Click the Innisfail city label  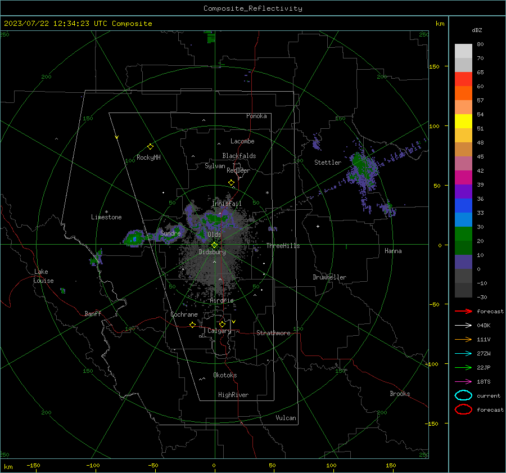[227, 204]
